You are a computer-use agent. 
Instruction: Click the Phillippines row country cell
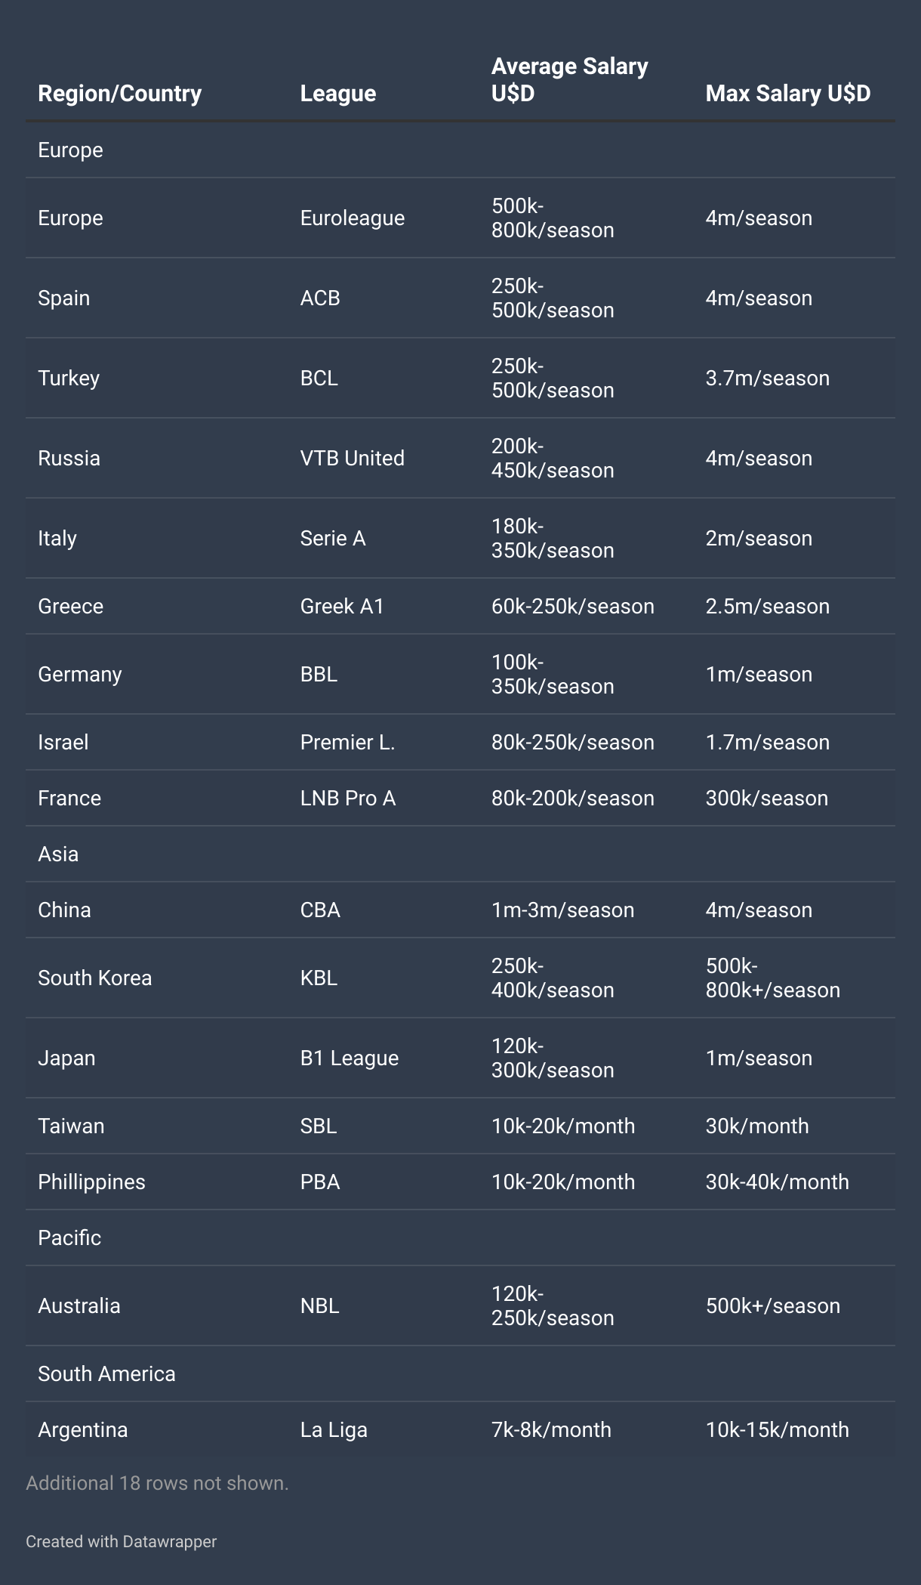click(91, 1182)
